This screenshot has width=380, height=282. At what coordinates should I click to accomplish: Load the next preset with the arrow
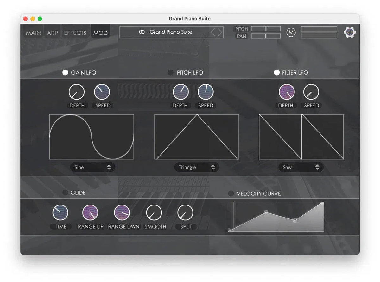point(219,32)
